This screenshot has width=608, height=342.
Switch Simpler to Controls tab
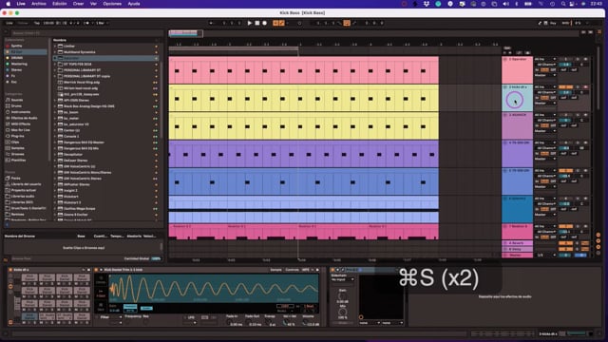click(292, 270)
